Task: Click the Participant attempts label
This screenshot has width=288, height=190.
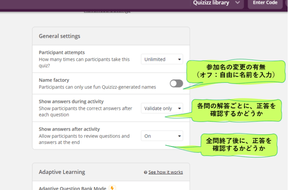Action: (x=62, y=52)
